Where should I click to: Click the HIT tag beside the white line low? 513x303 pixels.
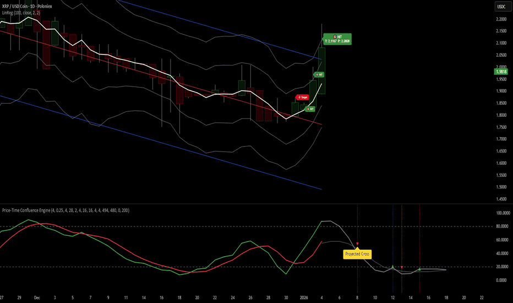click(310, 109)
